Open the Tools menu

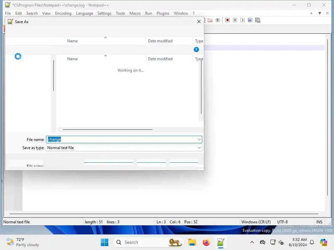click(120, 13)
